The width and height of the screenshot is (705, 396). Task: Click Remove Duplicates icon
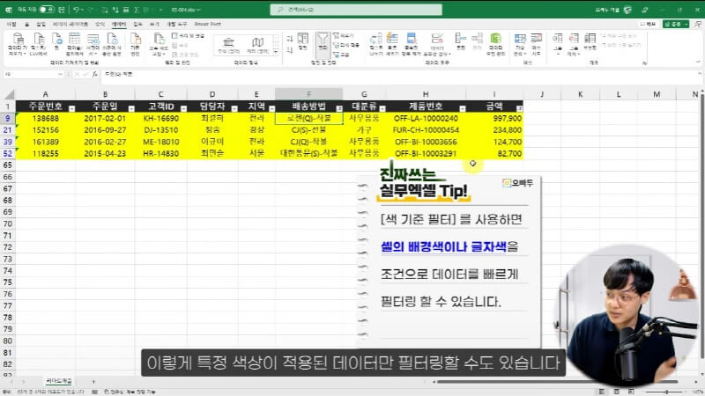[x=411, y=44]
